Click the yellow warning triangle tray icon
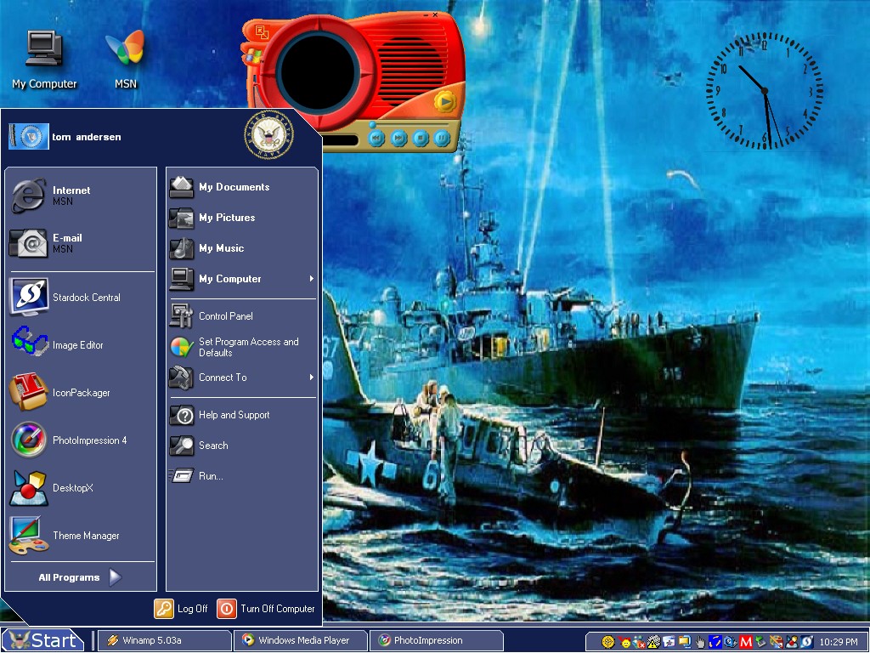The height and width of the screenshot is (653, 870). (x=653, y=642)
